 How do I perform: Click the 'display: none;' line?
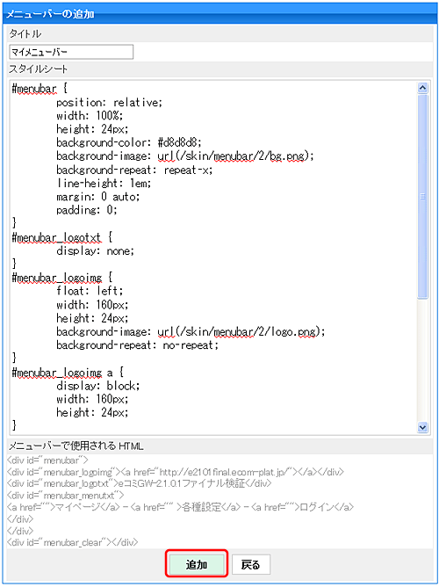tap(95, 250)
